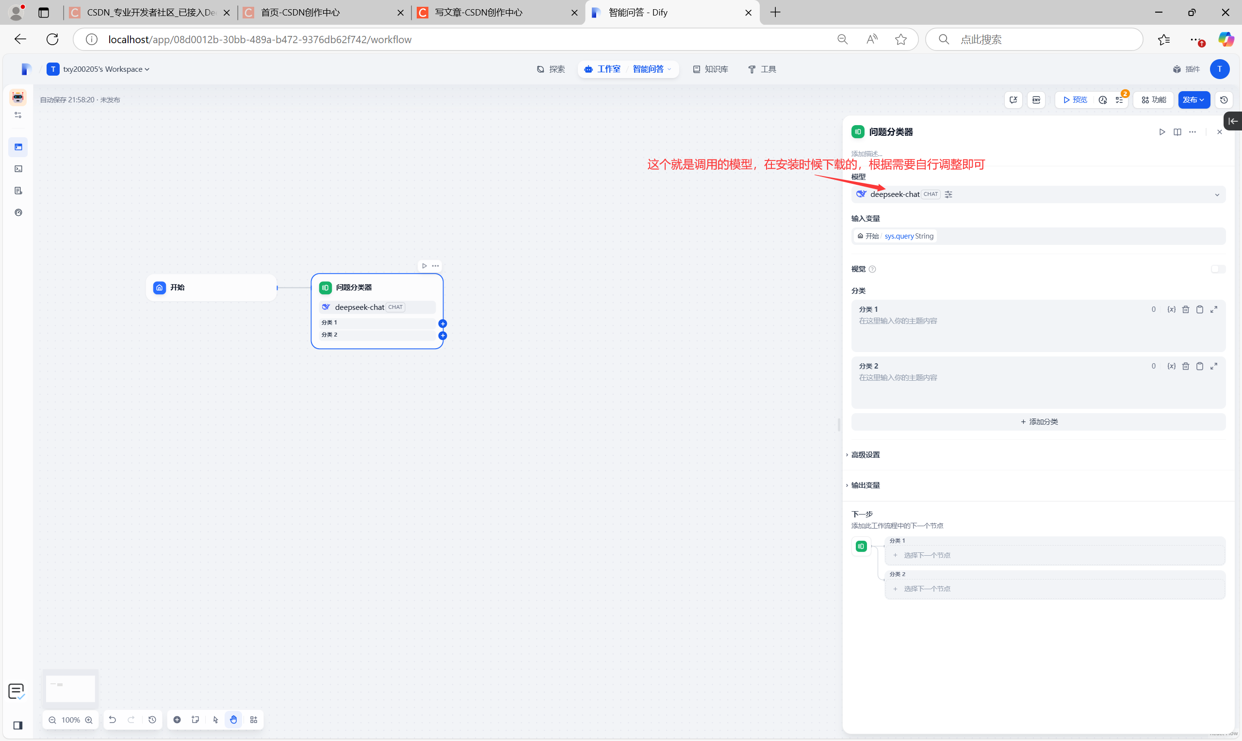Go to the 探索 tab
Screen dimensions: 1242x741
coord(551,69)
